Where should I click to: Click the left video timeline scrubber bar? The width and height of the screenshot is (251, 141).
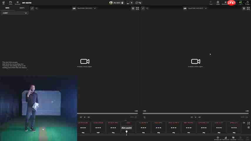pos(107,113)
